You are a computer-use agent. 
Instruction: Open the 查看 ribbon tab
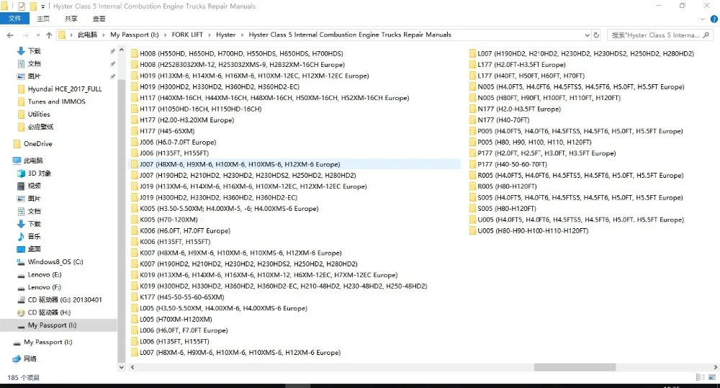[99, 19]
